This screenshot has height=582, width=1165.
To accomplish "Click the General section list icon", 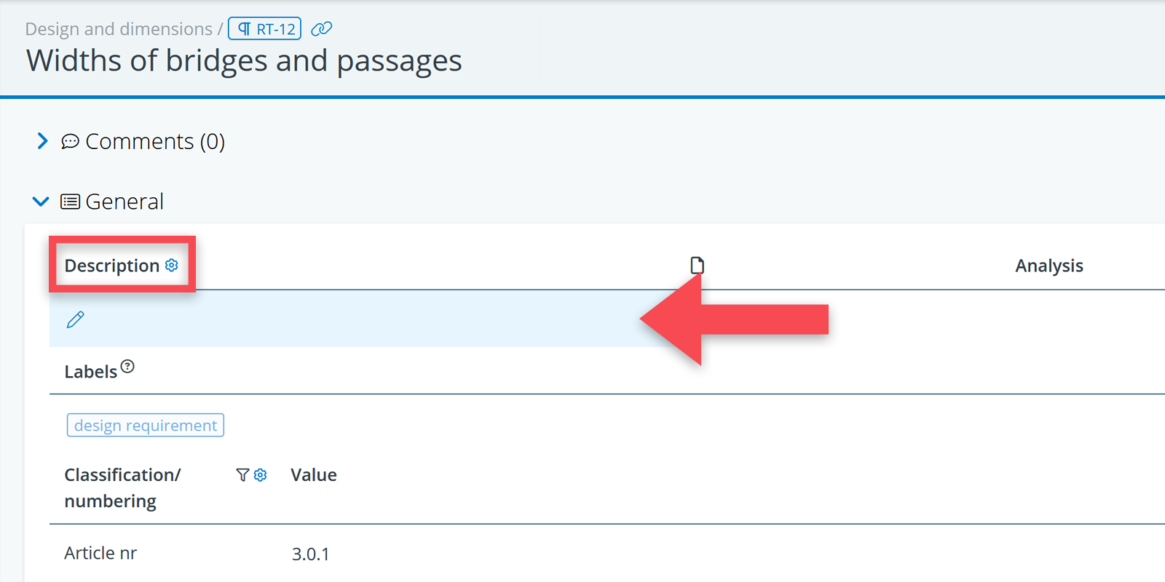I will pos(70,202).
